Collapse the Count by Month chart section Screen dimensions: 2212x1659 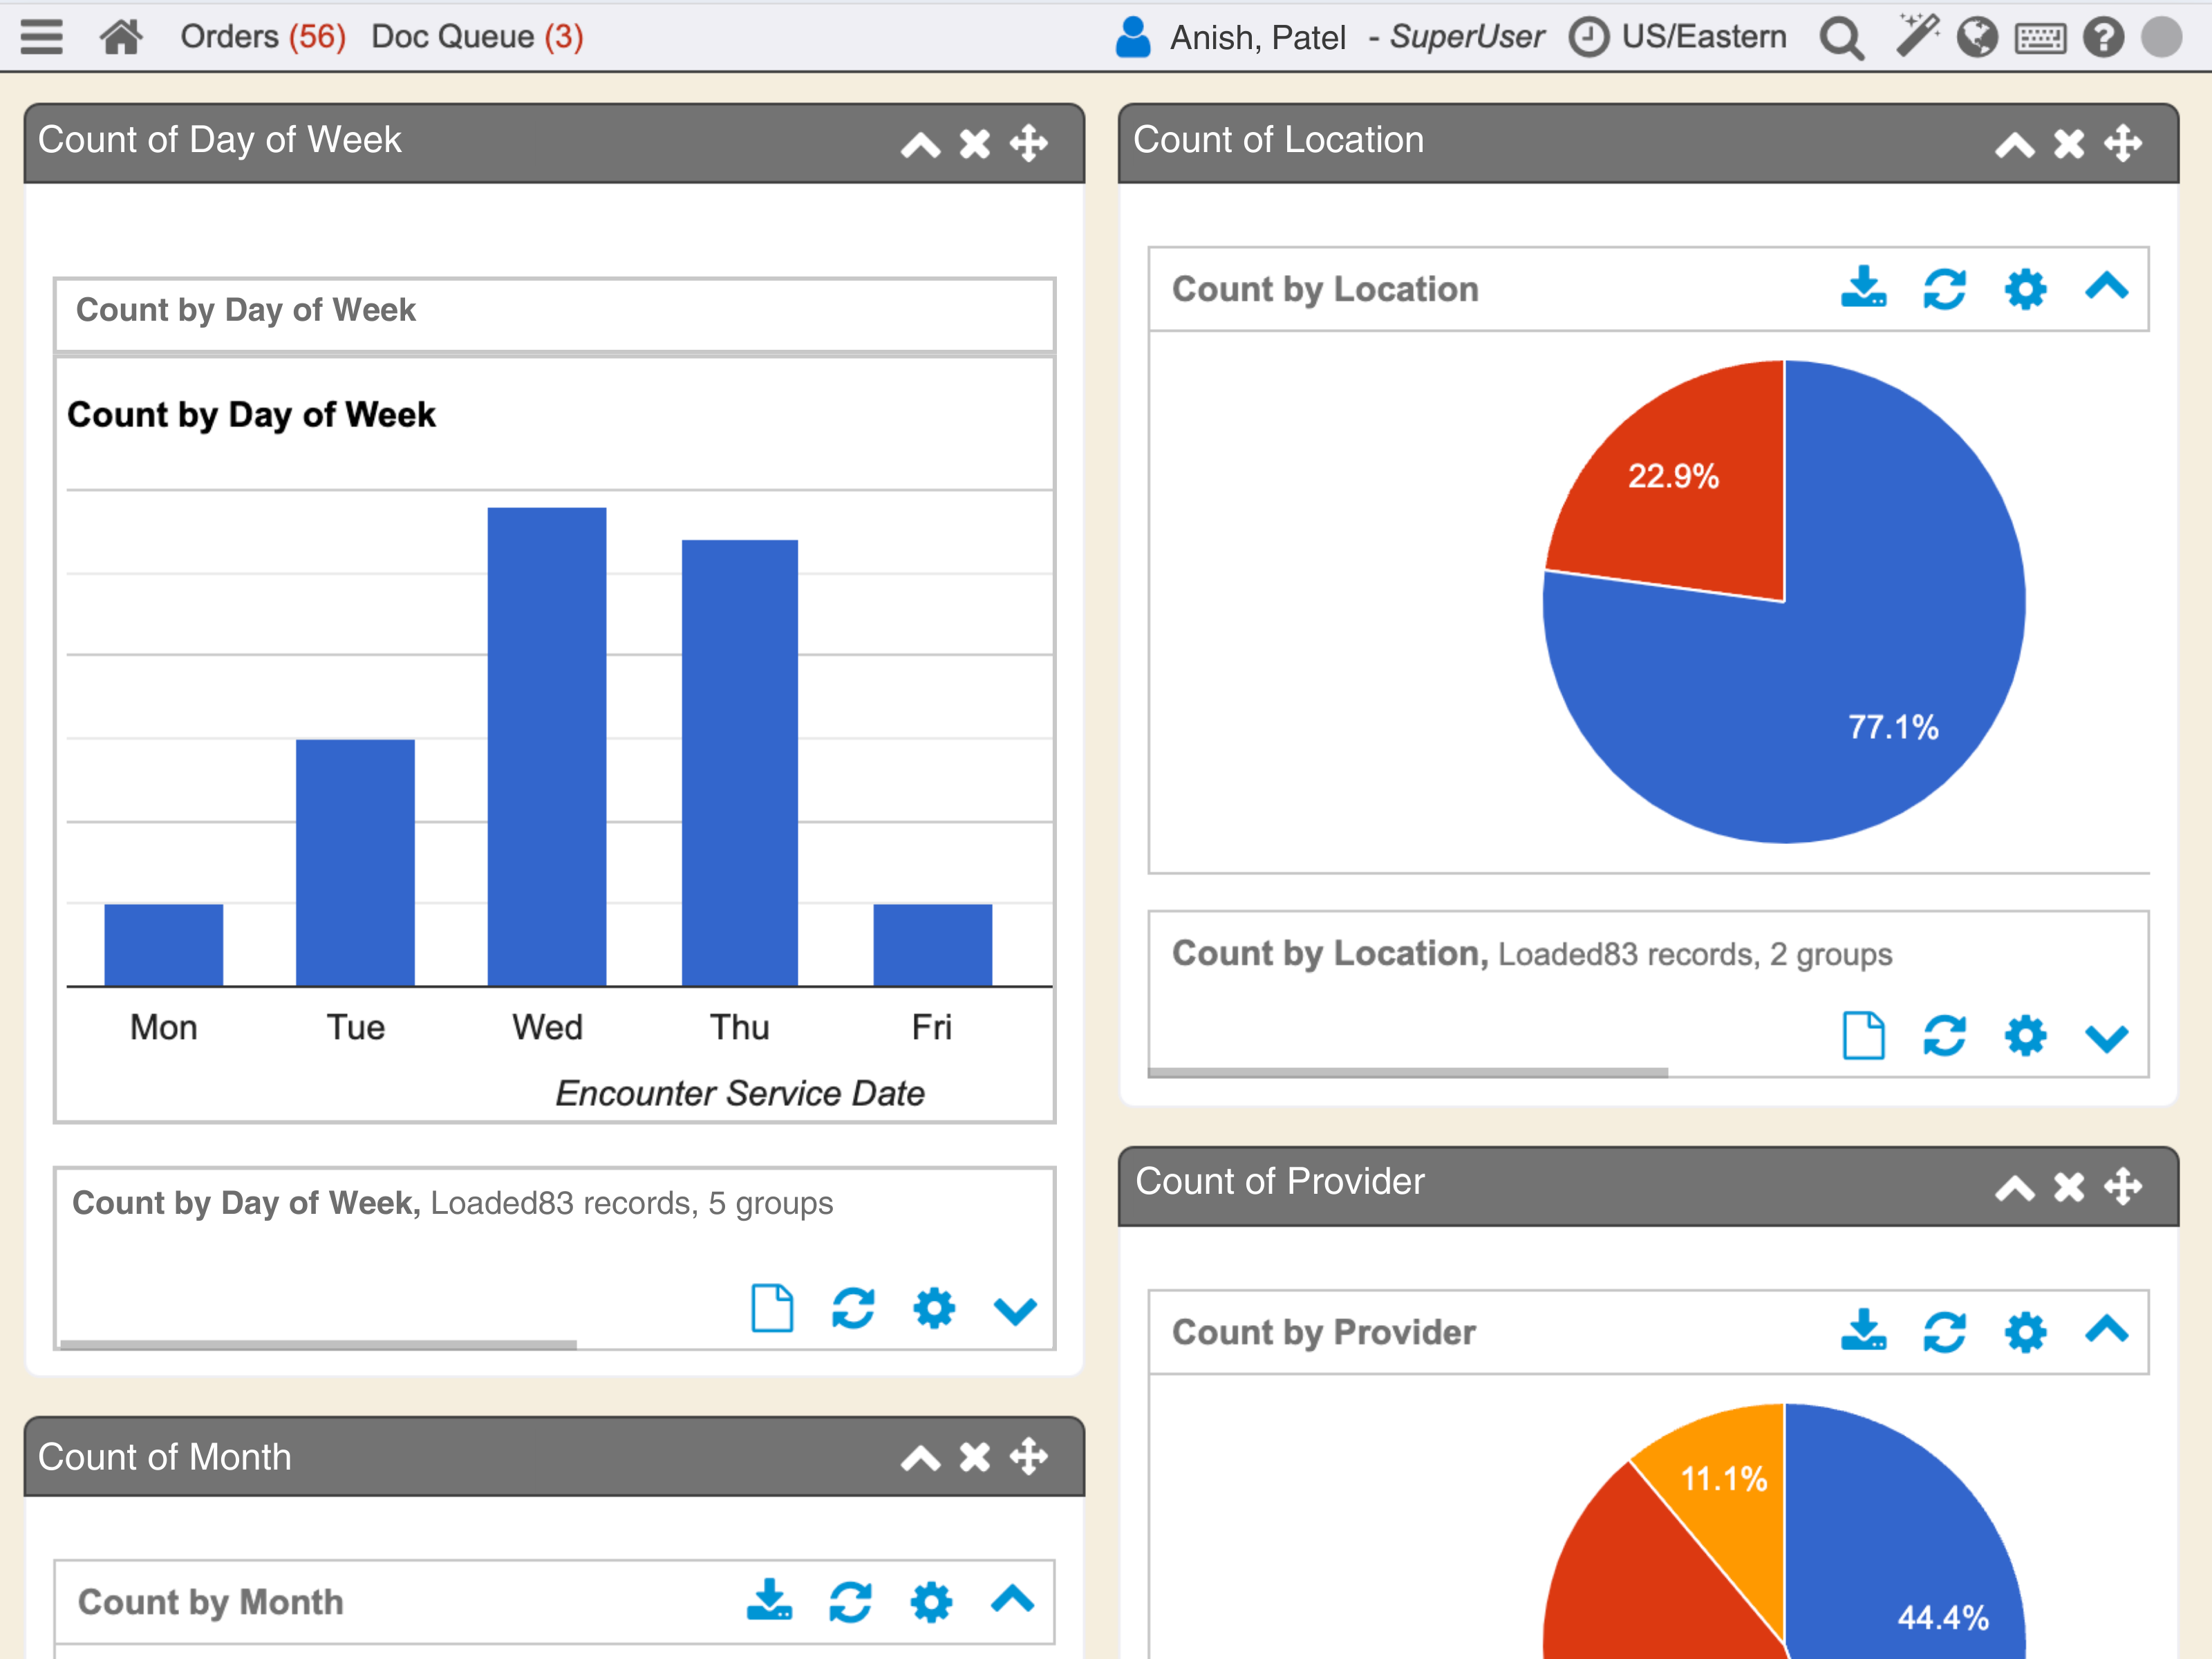(1012, 1600)
